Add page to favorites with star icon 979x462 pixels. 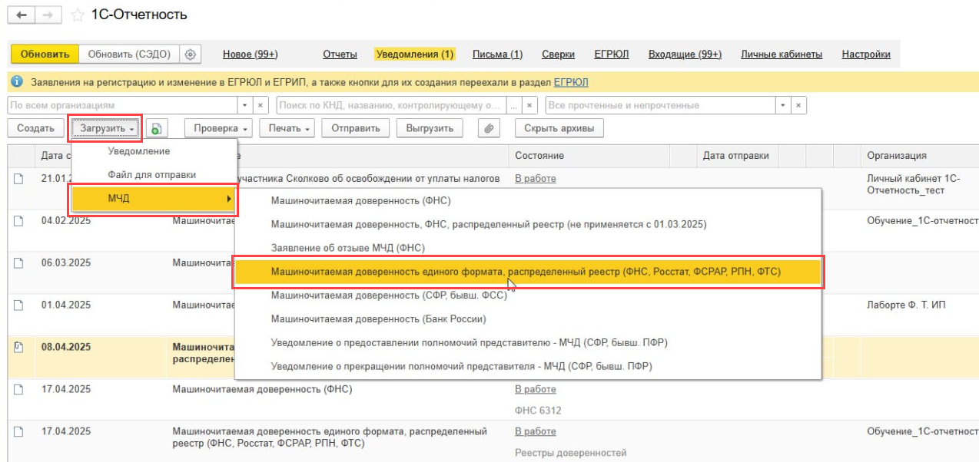[78, 15]
